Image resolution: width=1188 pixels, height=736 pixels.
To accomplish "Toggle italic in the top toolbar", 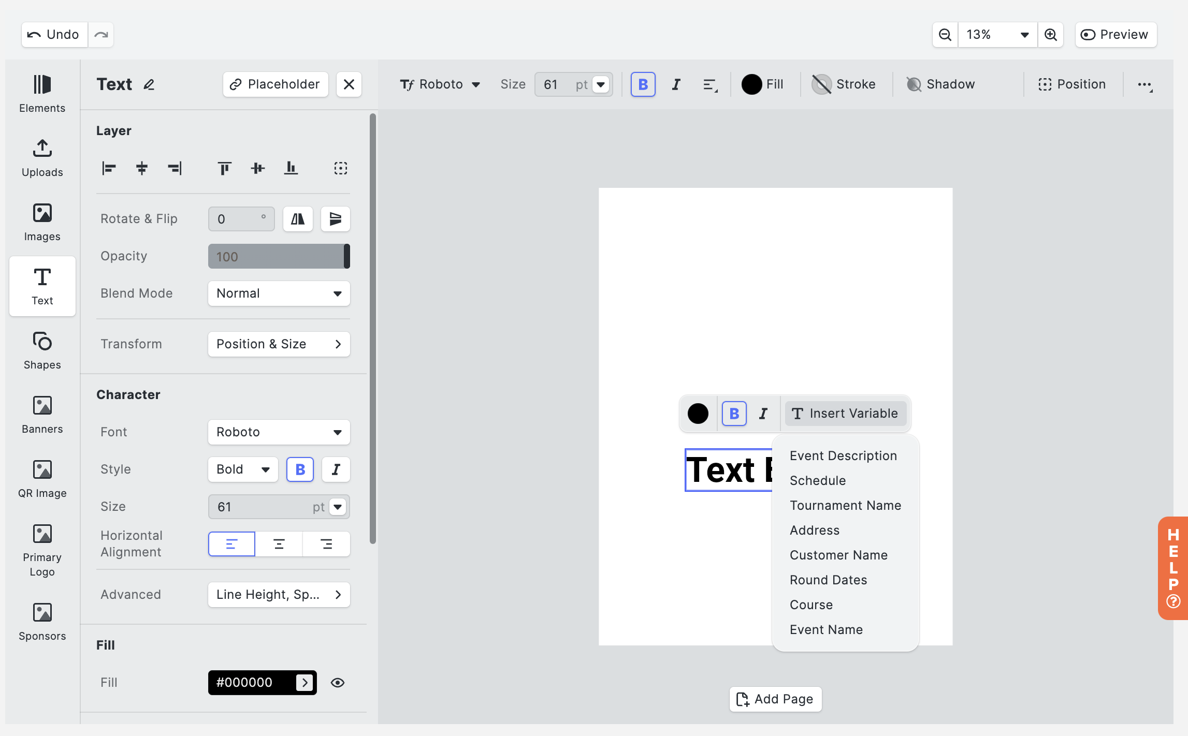I will pyautogui.click(x=676, y=84).
